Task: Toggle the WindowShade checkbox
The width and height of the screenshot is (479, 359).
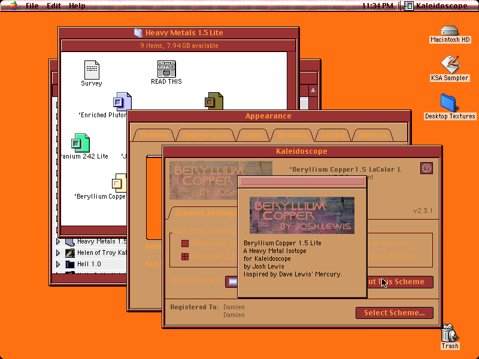Action: (185, 257)
